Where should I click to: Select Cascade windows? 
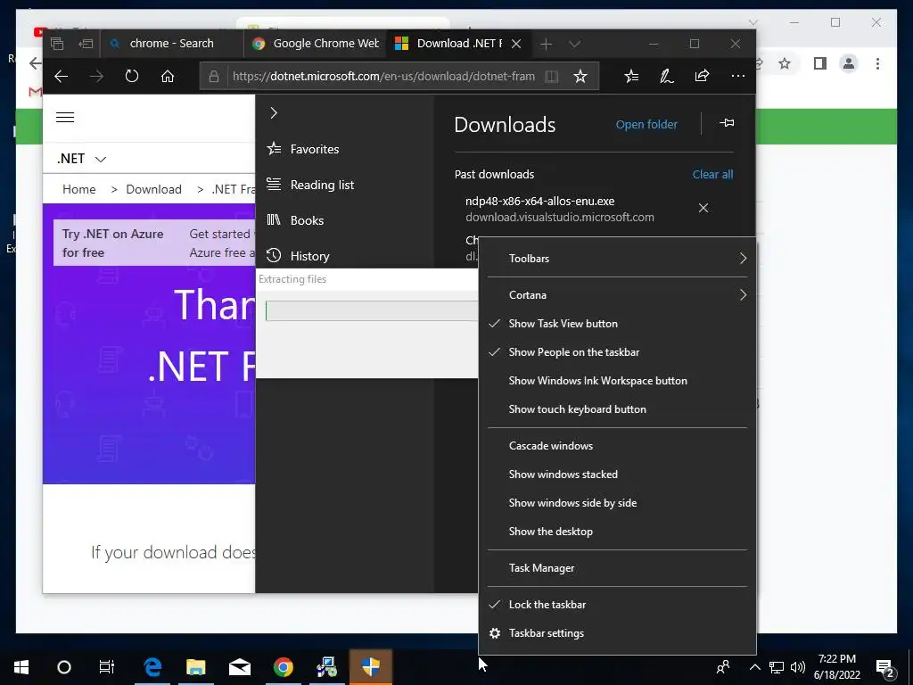point(617,446)
